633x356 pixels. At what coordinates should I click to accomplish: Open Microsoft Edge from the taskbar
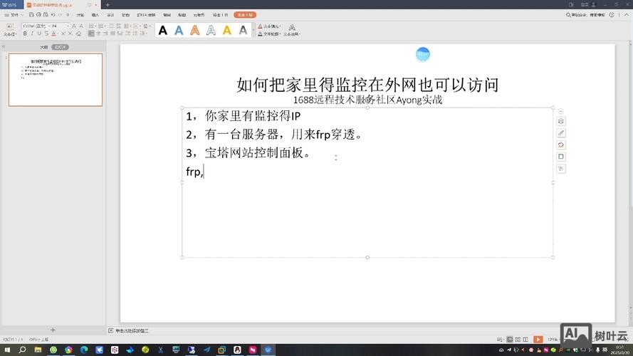pos(84,350)
